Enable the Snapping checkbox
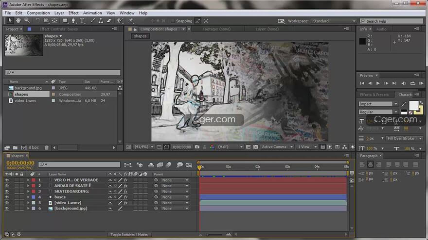 pos(173,21)
